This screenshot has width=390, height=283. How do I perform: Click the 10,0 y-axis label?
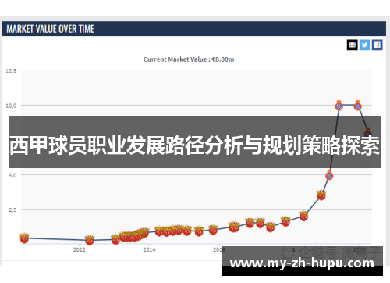coord(11,106)
